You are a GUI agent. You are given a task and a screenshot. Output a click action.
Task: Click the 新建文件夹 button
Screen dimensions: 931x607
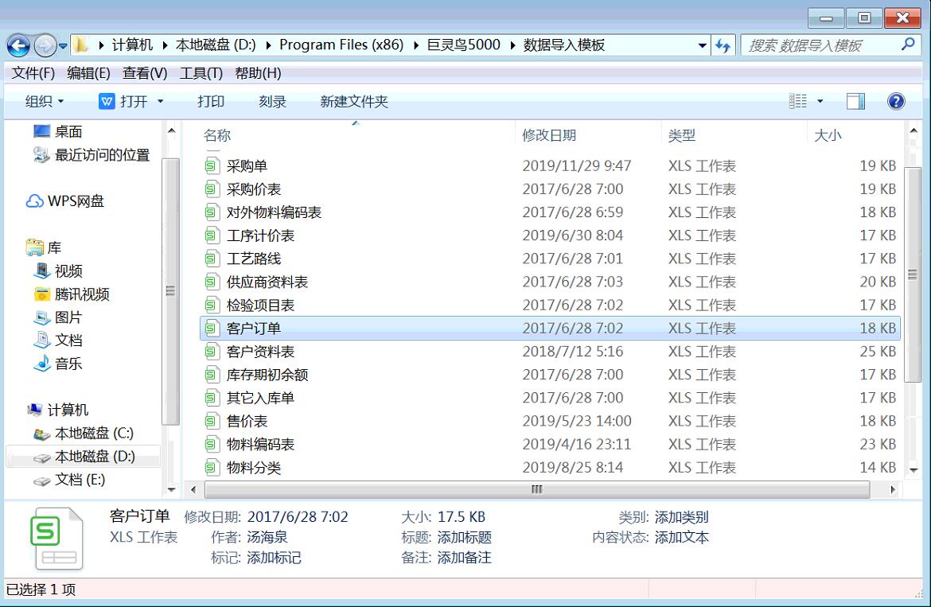click(353, 102)
